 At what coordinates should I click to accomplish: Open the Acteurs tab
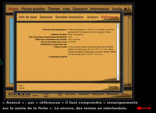[92, 17]
